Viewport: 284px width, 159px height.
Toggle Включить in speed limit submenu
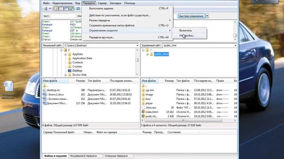tap(189, 30)
